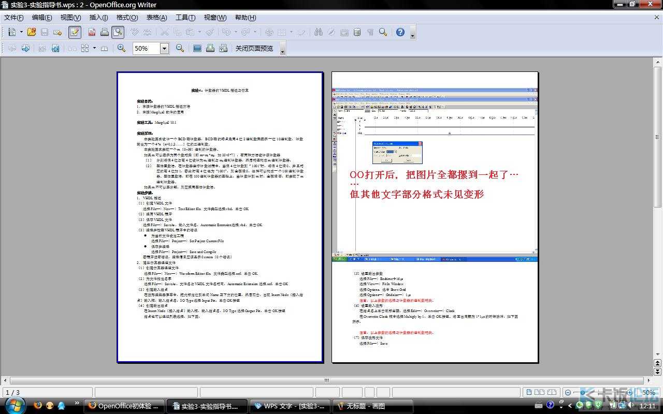Toggle the Edit File mode icon

click(75, 32)
